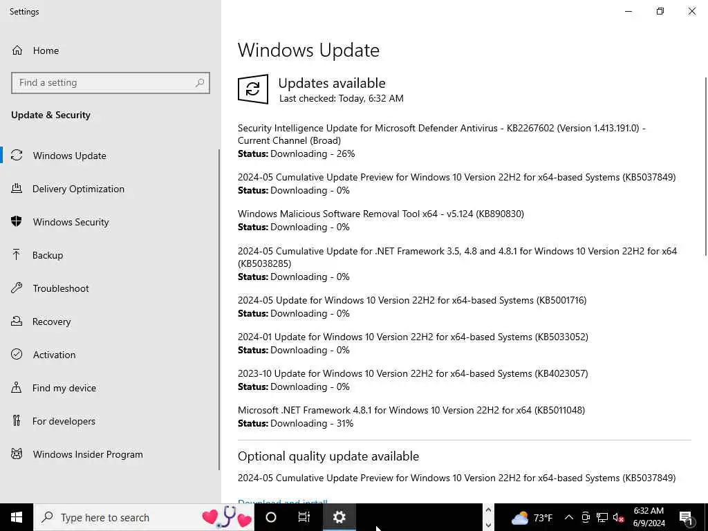Open Task View from the taskbar
Image resolution: width=708 pixels, height=531 pixels.
point(304,517)
